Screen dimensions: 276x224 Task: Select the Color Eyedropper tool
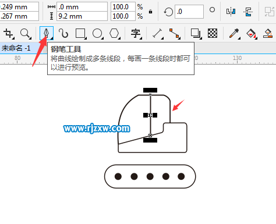coord(234,33)
